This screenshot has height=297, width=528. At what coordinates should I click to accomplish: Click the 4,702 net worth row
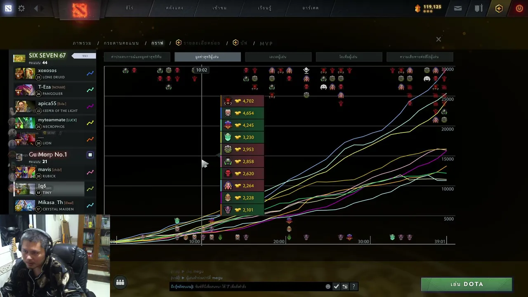[x=242, y=101]
